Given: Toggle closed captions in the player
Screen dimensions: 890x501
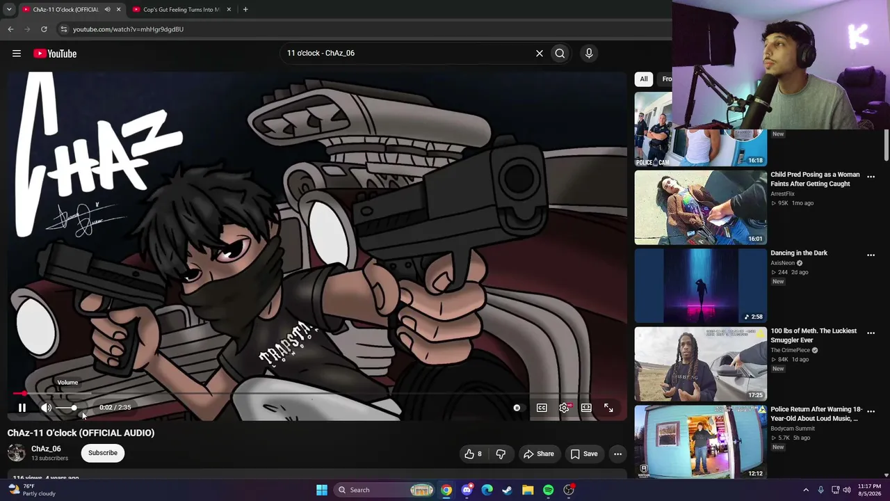Looking at the screenshot, I should pyautogui.click(x=542, y=408).
